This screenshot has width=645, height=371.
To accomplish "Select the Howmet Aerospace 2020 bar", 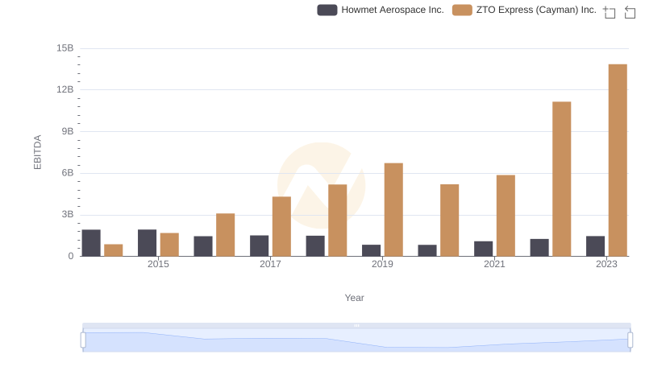I will pos(427,250).
